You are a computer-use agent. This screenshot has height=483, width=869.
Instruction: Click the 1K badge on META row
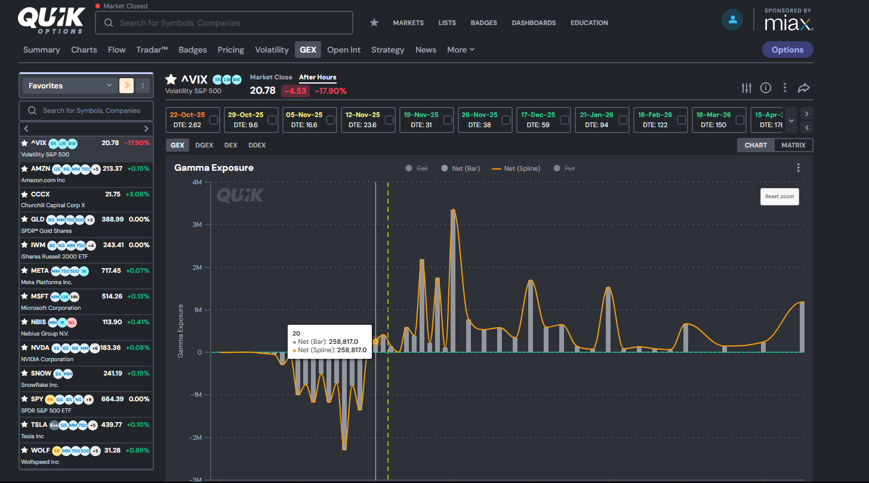click(84, 270)
